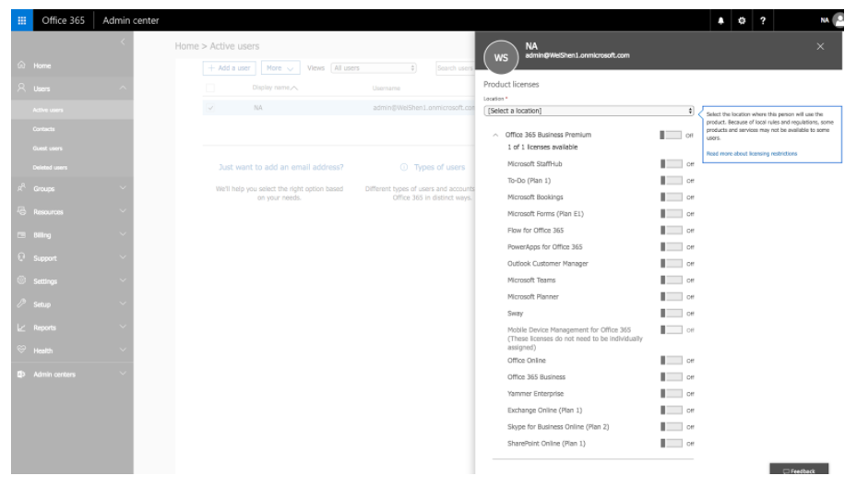Toggle Microsoft Forms (Plan E1) switch
This screenshot has height=488, width=857.
tap(672, 214)
